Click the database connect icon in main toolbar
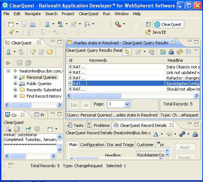This screenshot has height=182, width=203. tap(47, 24)
